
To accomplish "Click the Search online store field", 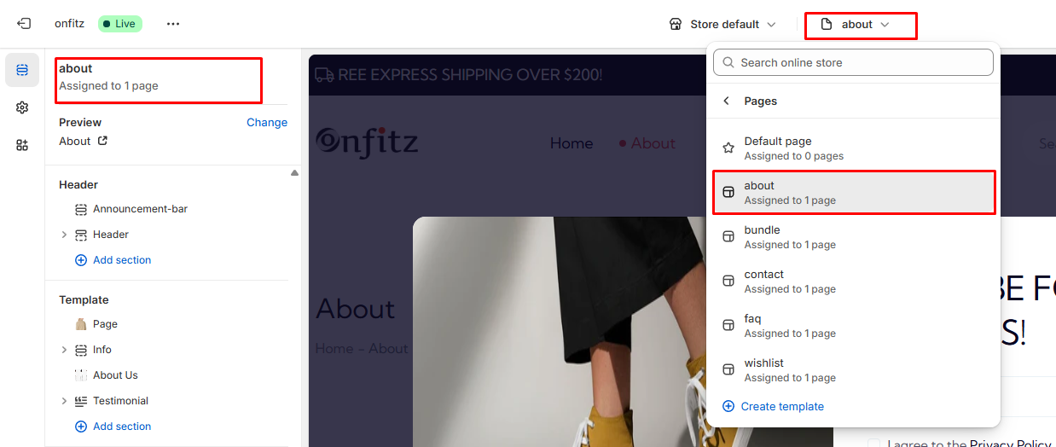I will tap(853, 62).
